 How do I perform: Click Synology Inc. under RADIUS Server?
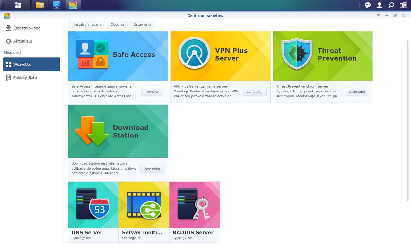tap(183, 238)
